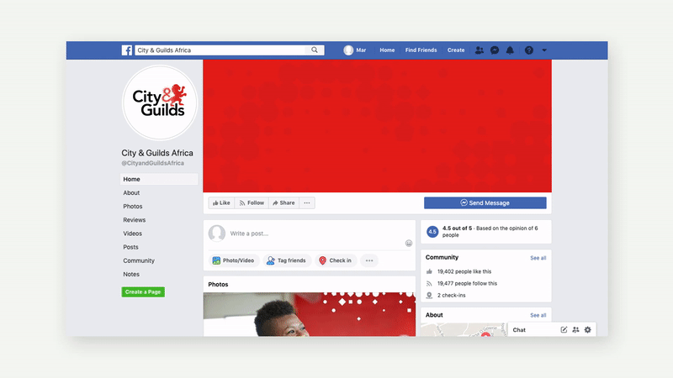This screenshot has width=673, height=378.
Task: Click the Check in button
Action: 336,260
